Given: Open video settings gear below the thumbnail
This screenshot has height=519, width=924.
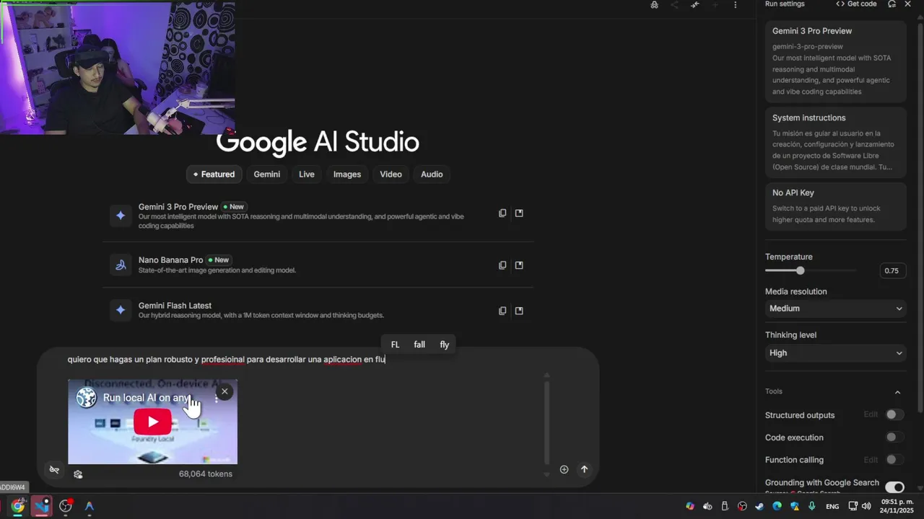Looking at the screenshot, I should (x=78, y=474).
